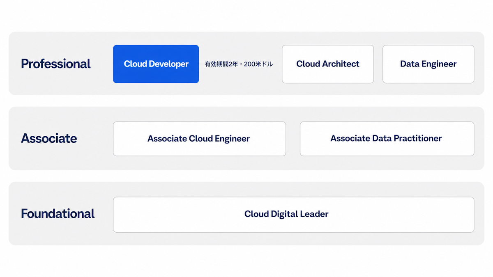
Task: Click the Foundational tier heading
Action: coord(58,214)
